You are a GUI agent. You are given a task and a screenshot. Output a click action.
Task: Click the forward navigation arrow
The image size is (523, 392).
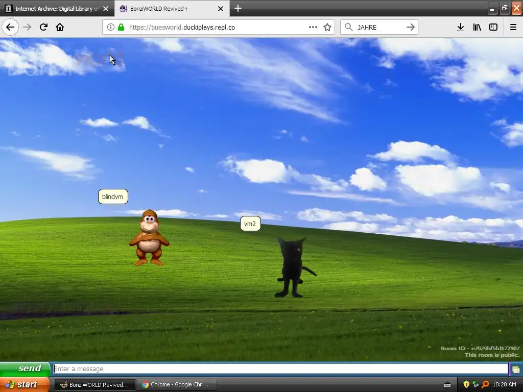pos(27,27)
